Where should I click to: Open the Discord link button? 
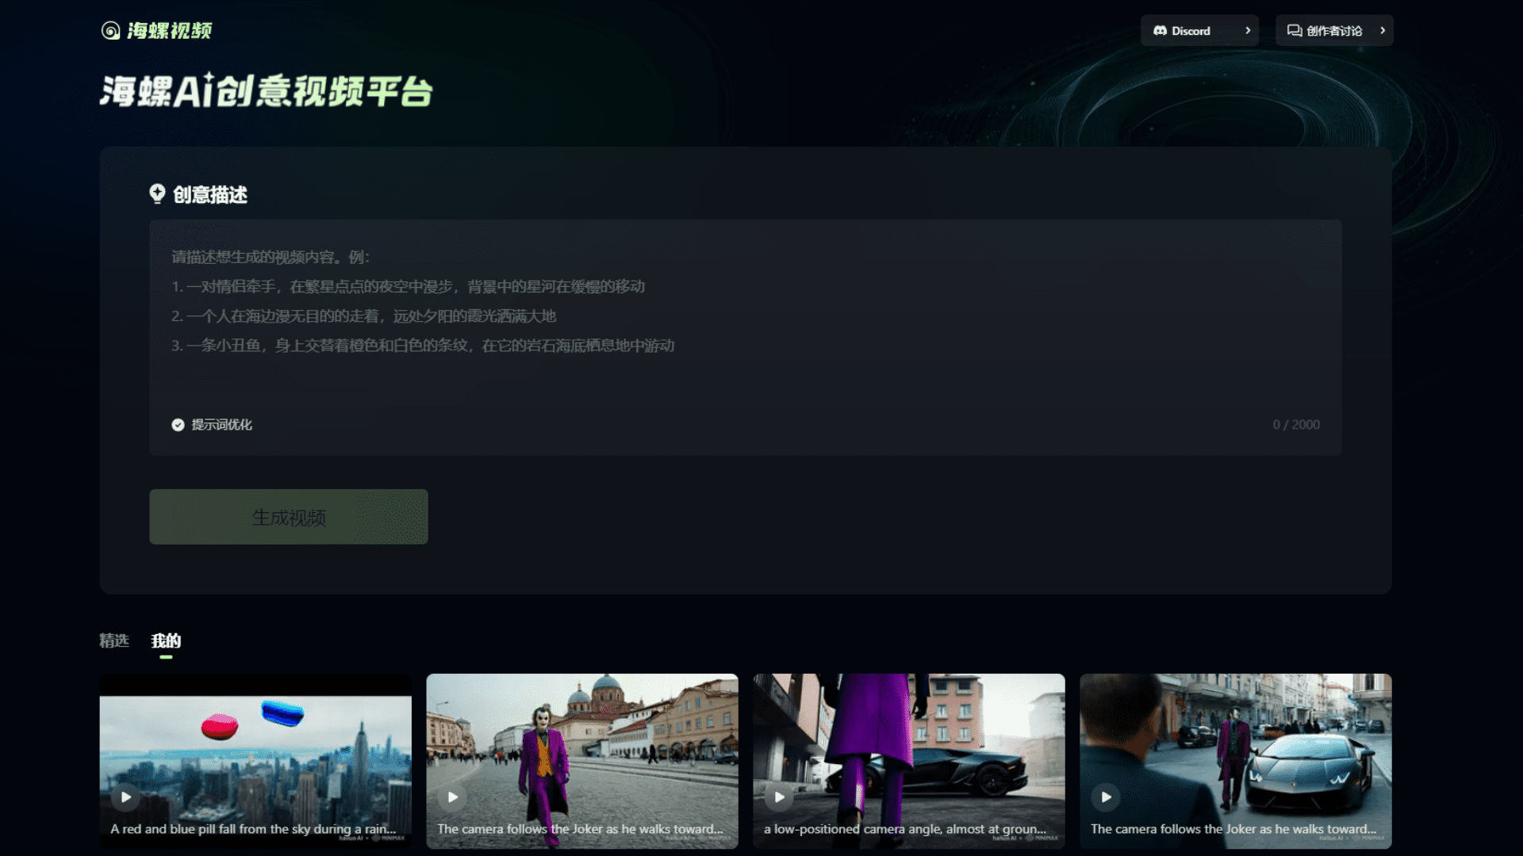pyautogui.click(x=1192, y=31)
